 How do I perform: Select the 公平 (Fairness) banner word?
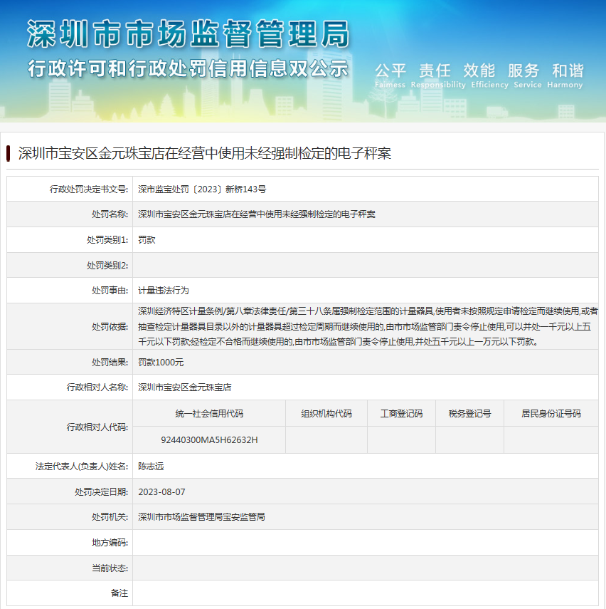coord(392,71)
